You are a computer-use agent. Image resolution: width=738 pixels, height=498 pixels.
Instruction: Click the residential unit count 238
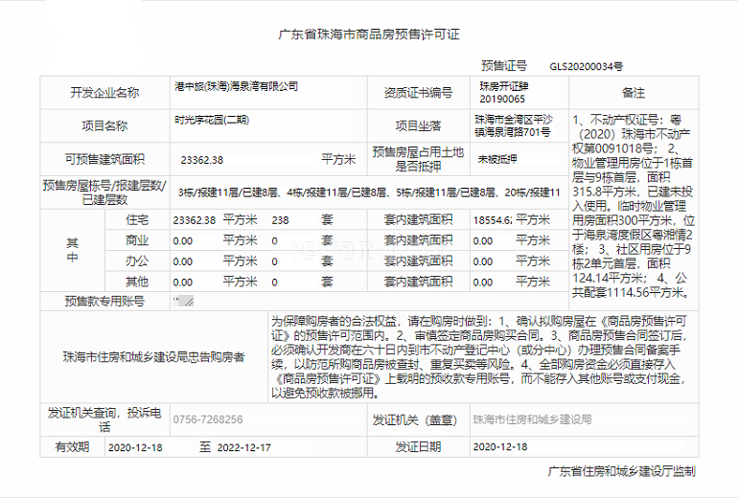click(x=280, y=220)
